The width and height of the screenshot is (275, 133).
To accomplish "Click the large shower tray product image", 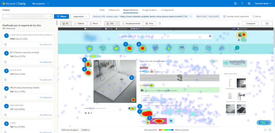I will [x=115, y=81].
